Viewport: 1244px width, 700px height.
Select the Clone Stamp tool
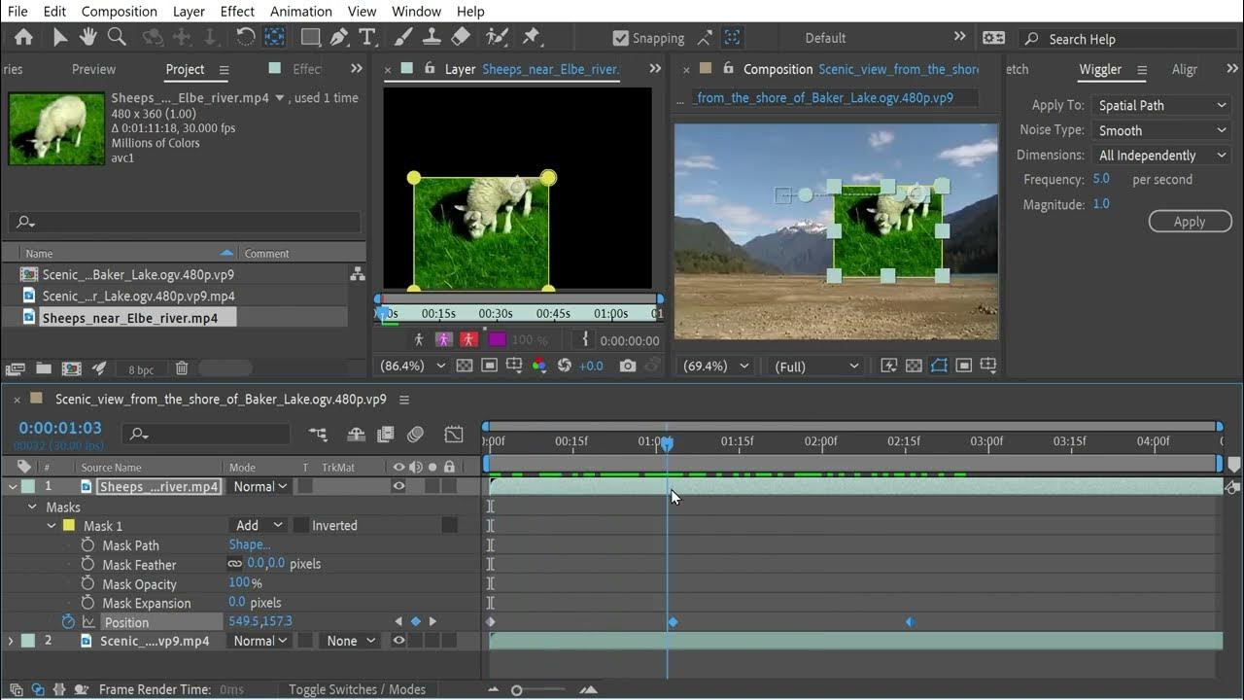pos(432,37)
